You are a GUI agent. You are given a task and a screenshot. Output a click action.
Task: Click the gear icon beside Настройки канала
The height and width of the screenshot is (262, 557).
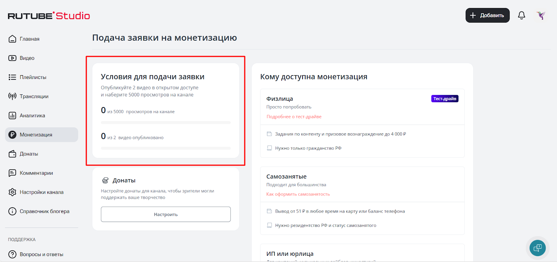[12, 192]
